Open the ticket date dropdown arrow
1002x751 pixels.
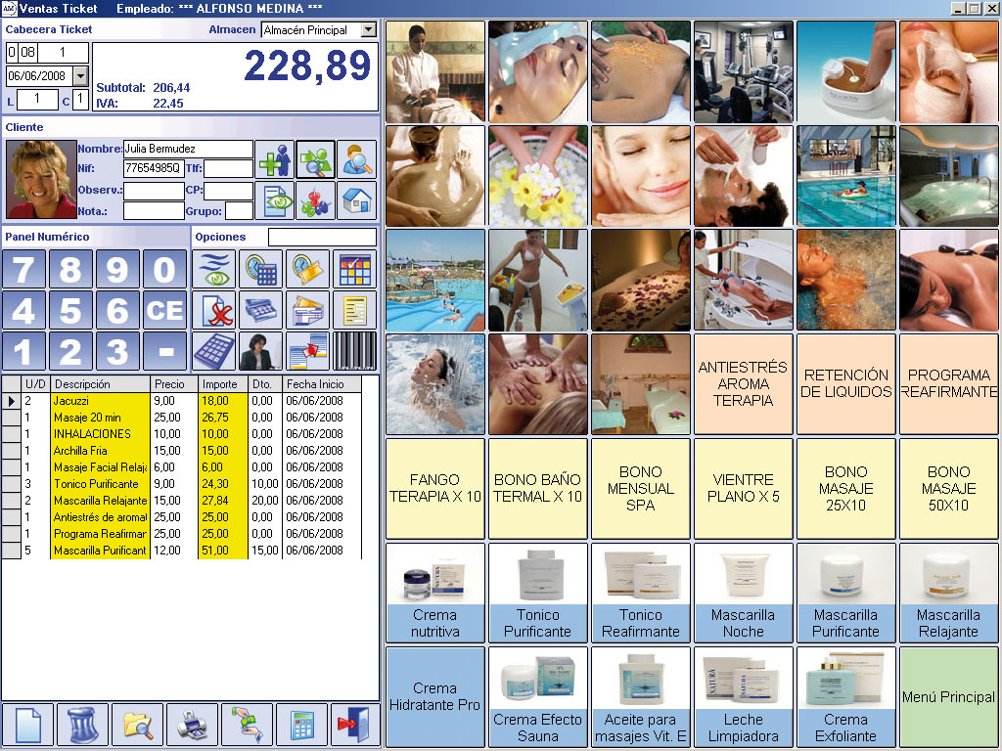[80, 76]
